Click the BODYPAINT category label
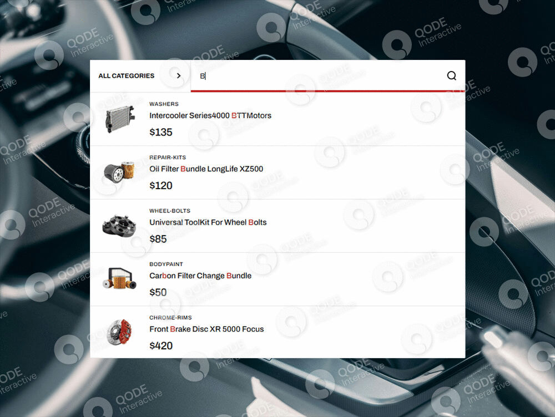Screen dimensions: 555x417 tap(166, 264)
